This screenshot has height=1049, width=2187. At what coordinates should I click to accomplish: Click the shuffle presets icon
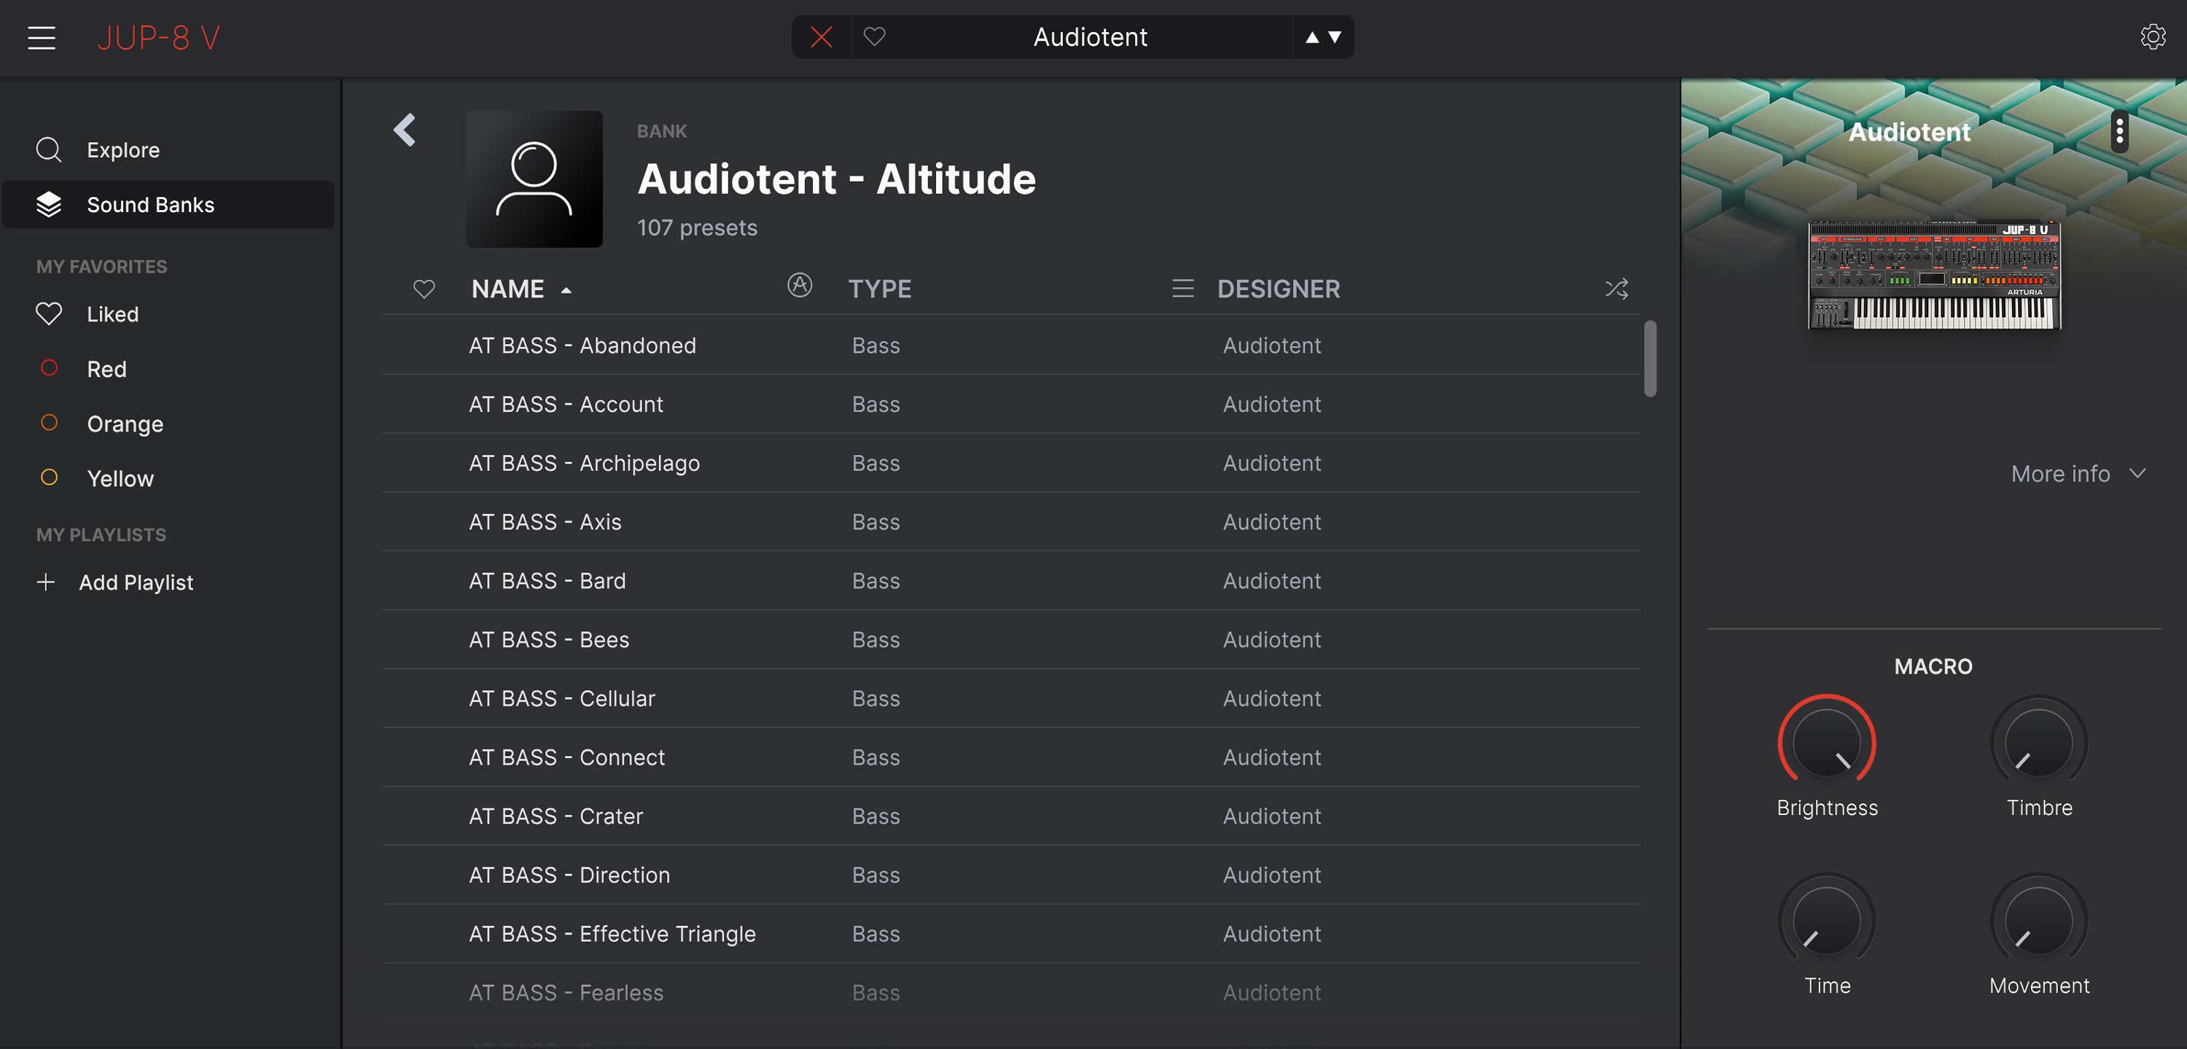(x=1616, y=289)
